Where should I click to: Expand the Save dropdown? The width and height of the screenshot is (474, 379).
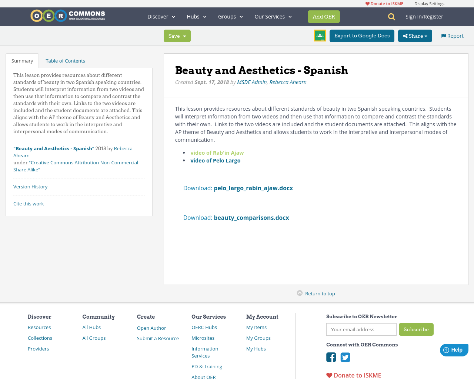point(177,35)
